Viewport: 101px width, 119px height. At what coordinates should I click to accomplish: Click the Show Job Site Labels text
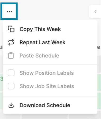(x=47, y=86)
